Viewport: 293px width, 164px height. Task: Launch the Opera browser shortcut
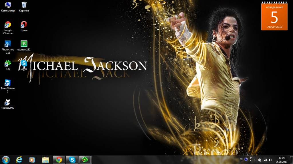[24, 25]
